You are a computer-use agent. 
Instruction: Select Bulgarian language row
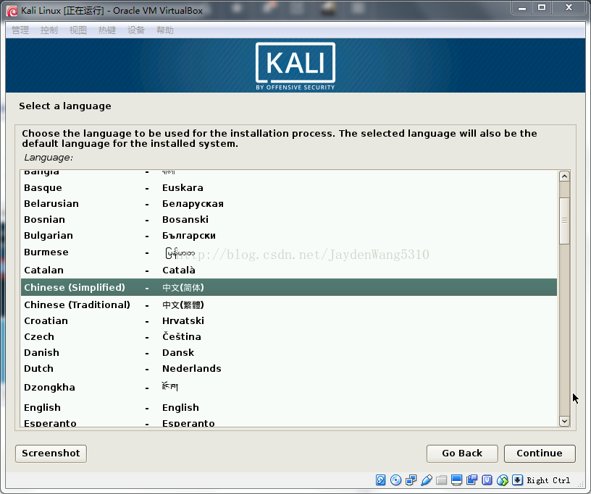click(x=289, y=235)
